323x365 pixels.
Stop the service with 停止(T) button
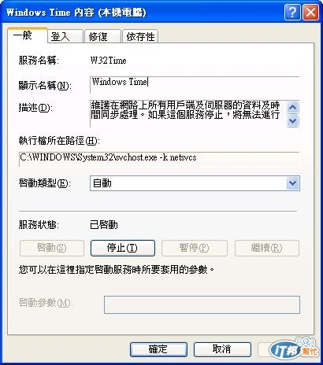click(x=123, y=248)
